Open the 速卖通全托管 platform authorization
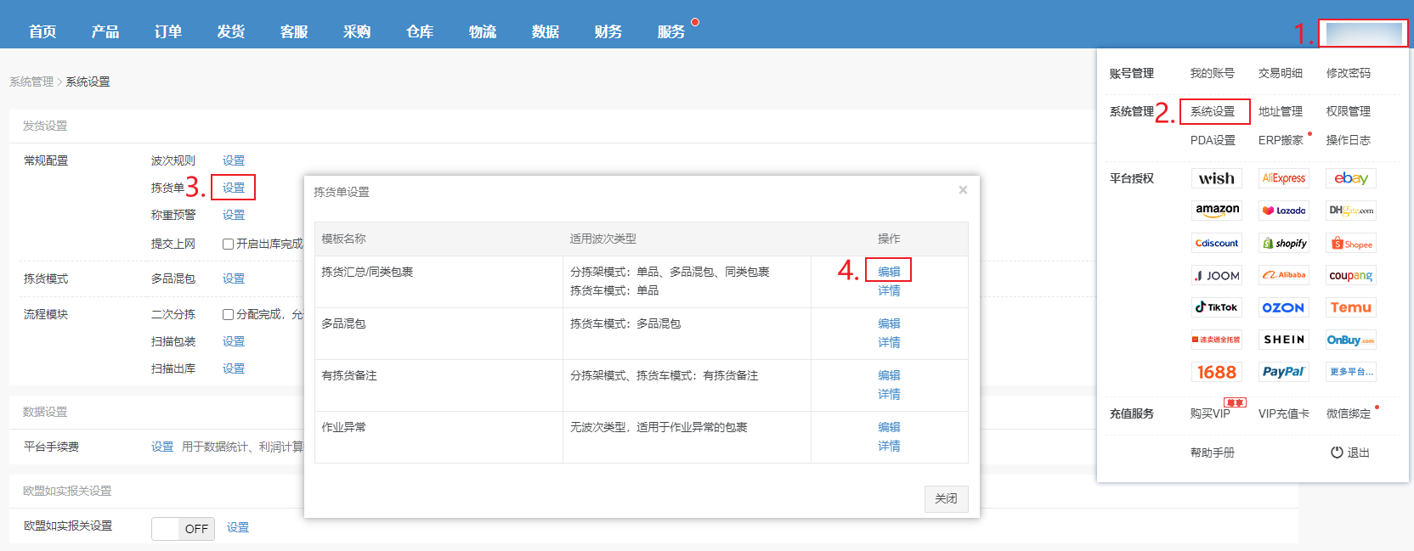 [x=1216, y=340]
